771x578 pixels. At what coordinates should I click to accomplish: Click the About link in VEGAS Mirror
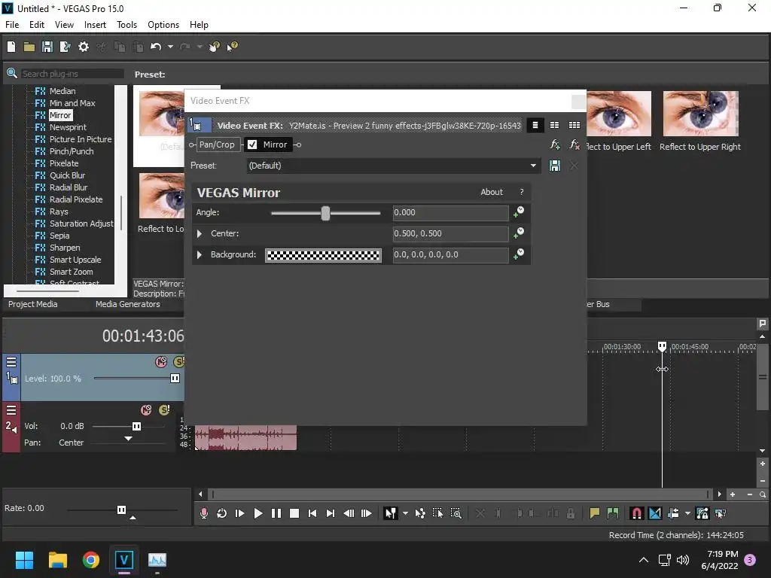point(491,192)
